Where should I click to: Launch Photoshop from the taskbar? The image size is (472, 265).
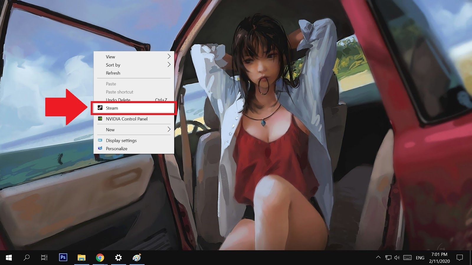(63, 257)
